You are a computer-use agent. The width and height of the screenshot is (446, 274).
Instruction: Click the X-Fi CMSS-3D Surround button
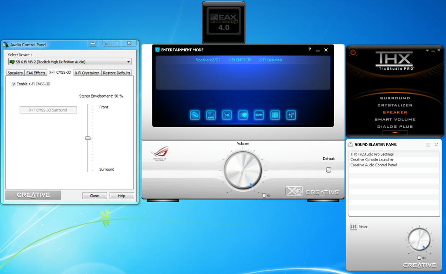(x=48, y=110)
